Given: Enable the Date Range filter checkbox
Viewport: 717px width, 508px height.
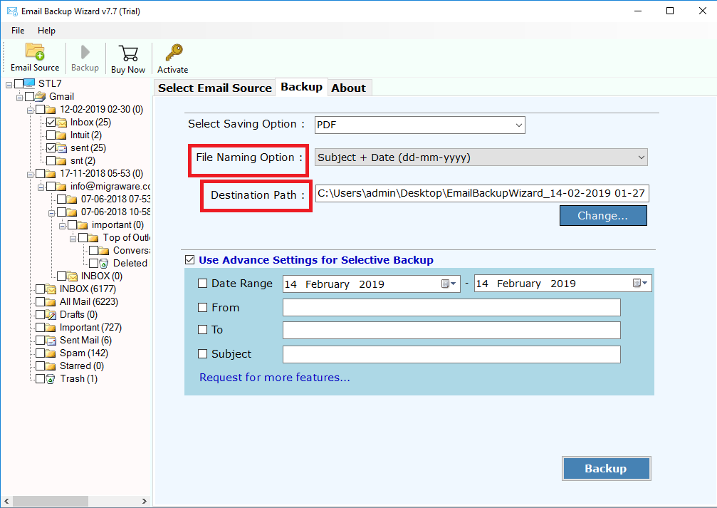Looking at the screenshot, I should click(203, 284).
